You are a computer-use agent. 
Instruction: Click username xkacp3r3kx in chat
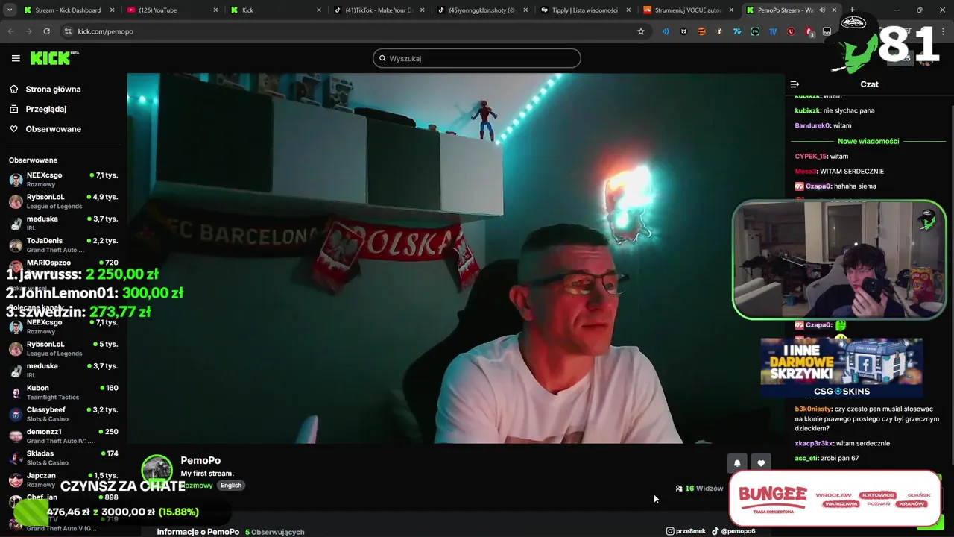click(814, 444)
